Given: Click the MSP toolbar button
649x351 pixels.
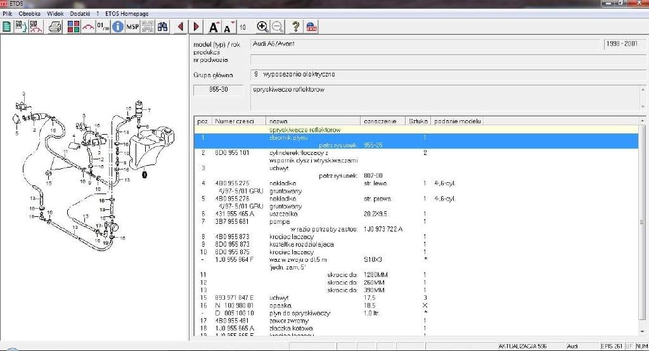Looking at the screenshot, I should click(x=132, y=27).
